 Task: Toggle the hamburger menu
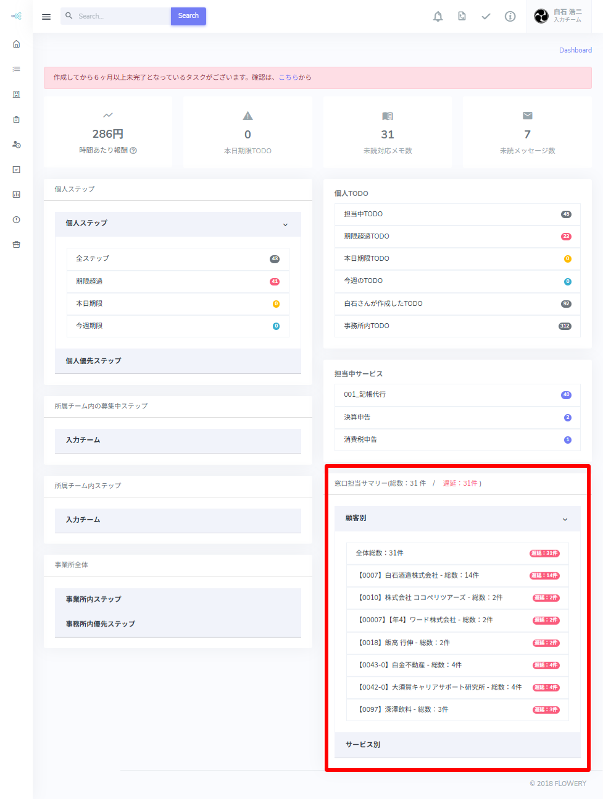pyautogui.click(x=46, y=17)
